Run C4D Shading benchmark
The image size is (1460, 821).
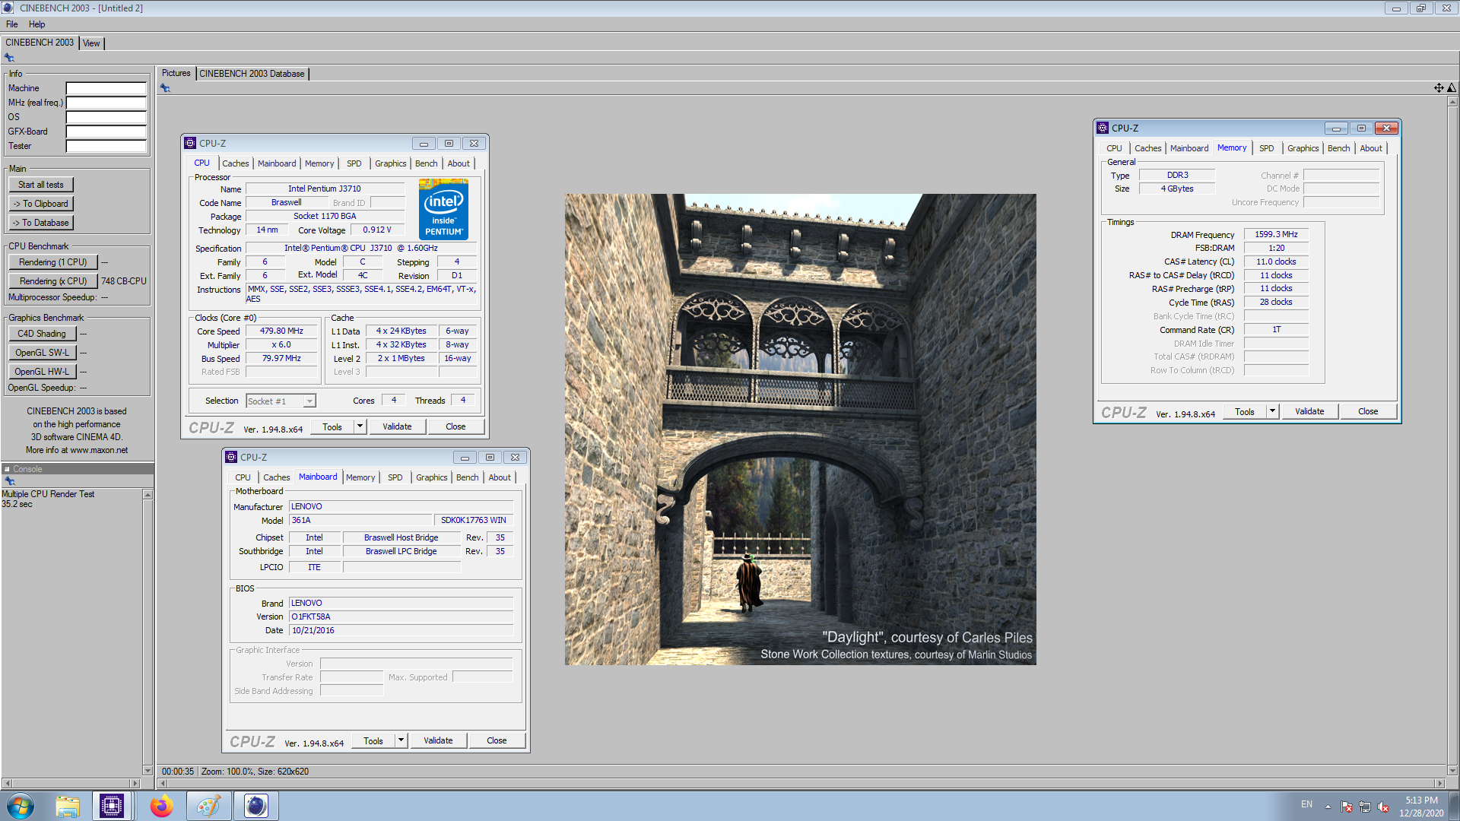[x=43, y=334]
